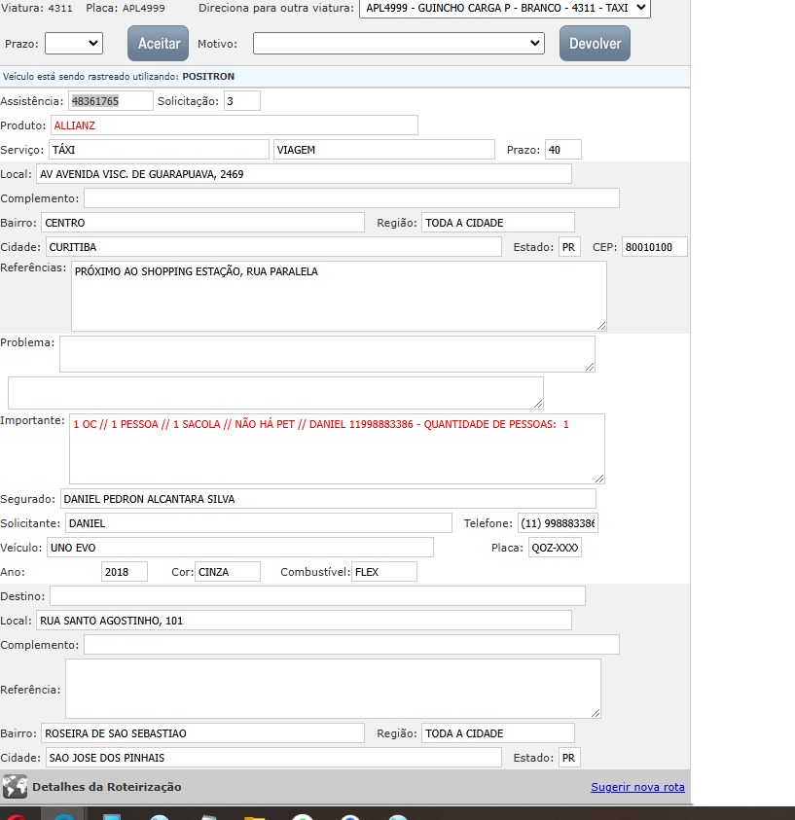Click the Importante text area with red text
795x820 pixels.
(x=337, y=448)
